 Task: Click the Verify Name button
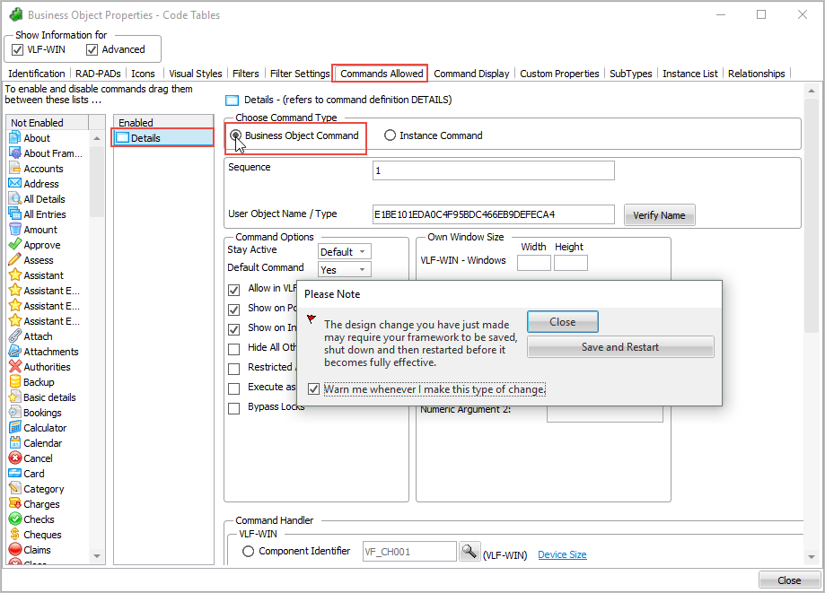(659, 215)
